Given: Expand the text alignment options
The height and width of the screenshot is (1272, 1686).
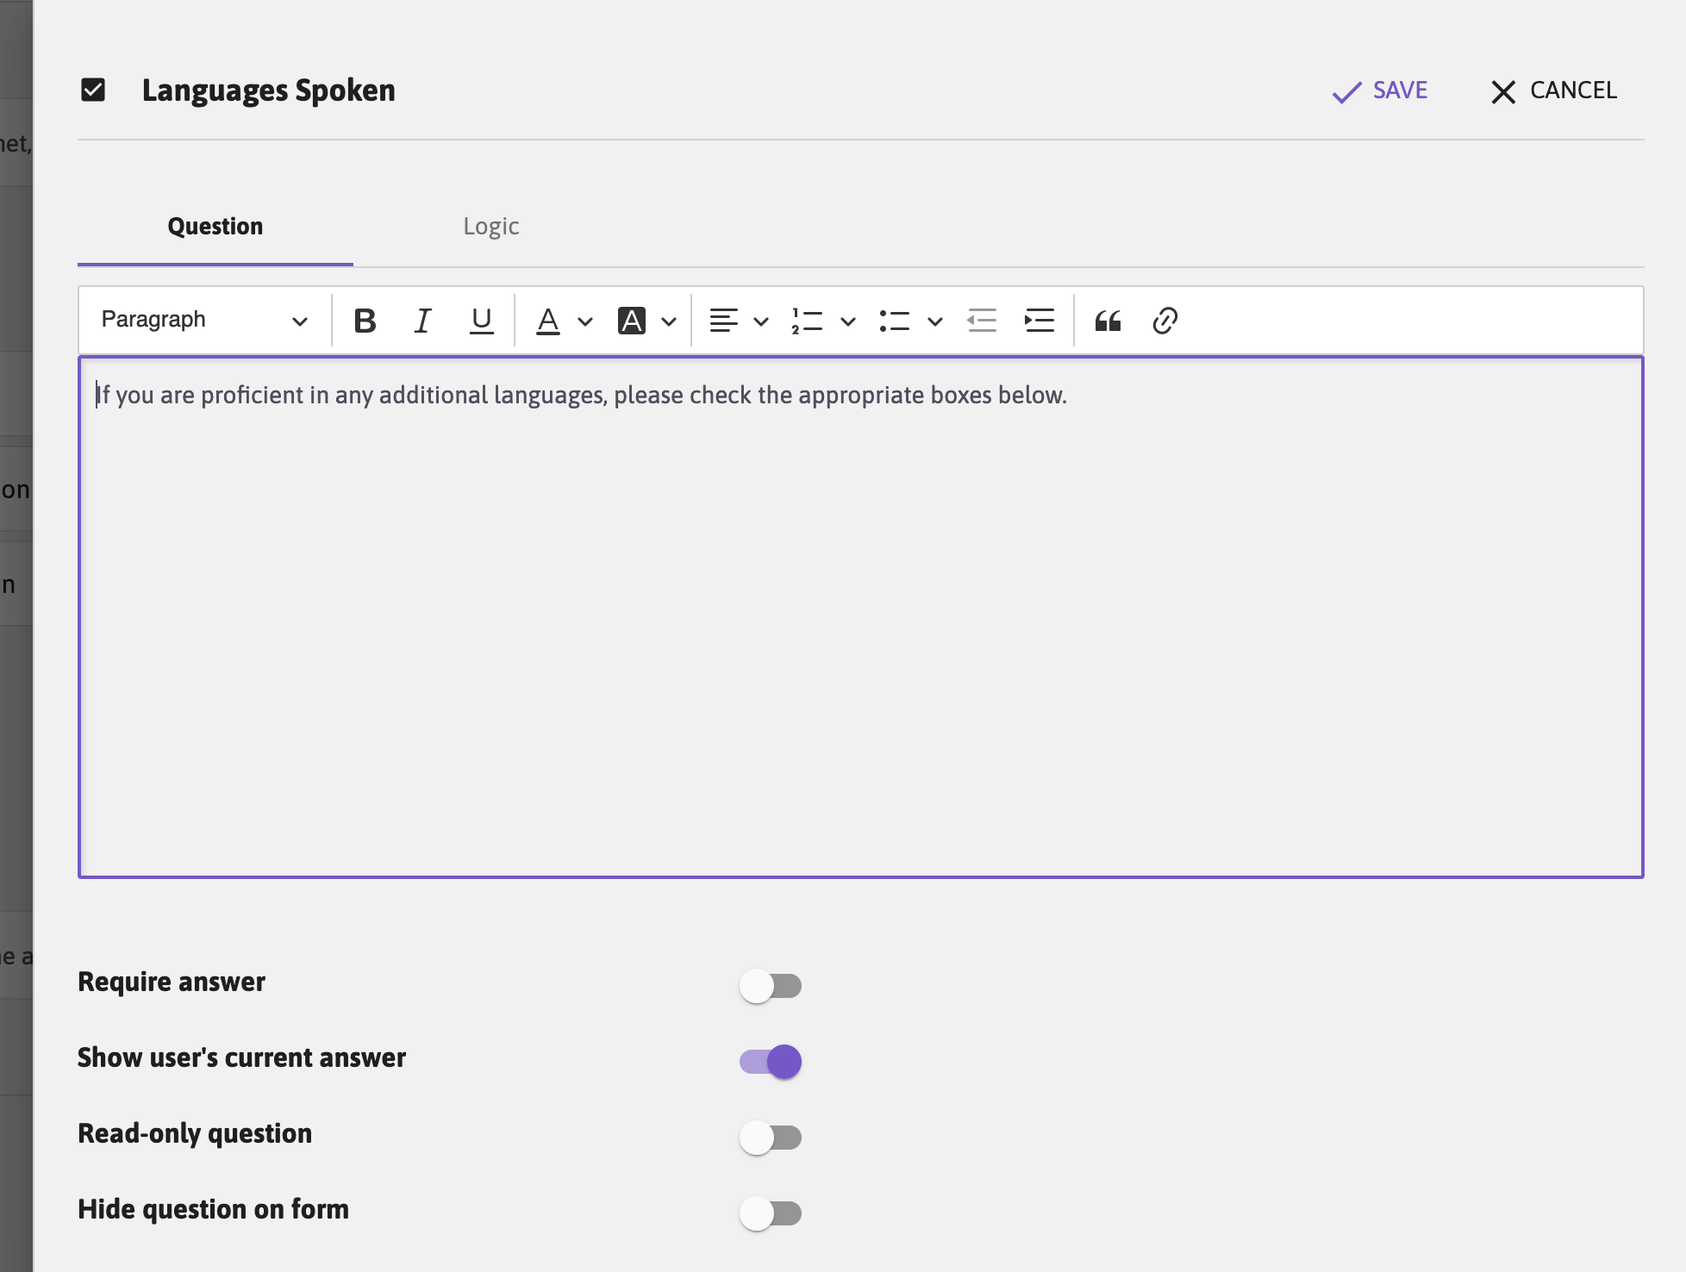Looking at the screenshot, I should (760, 321).
